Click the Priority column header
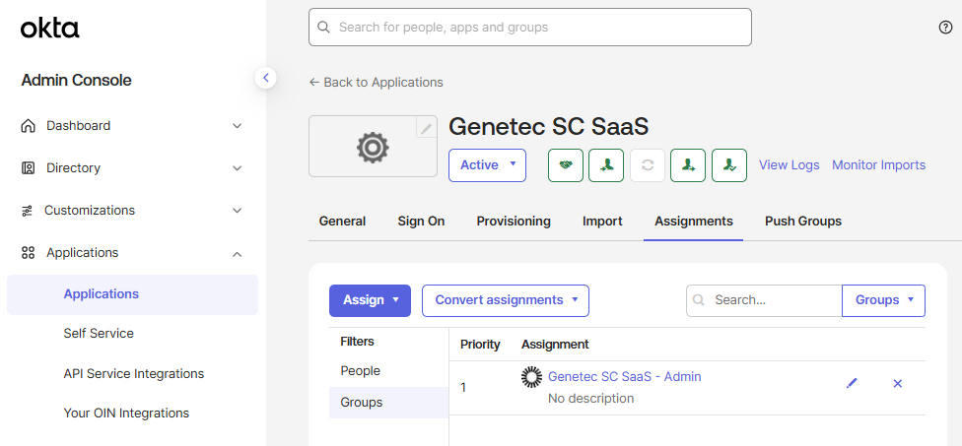 pos(480,345)
